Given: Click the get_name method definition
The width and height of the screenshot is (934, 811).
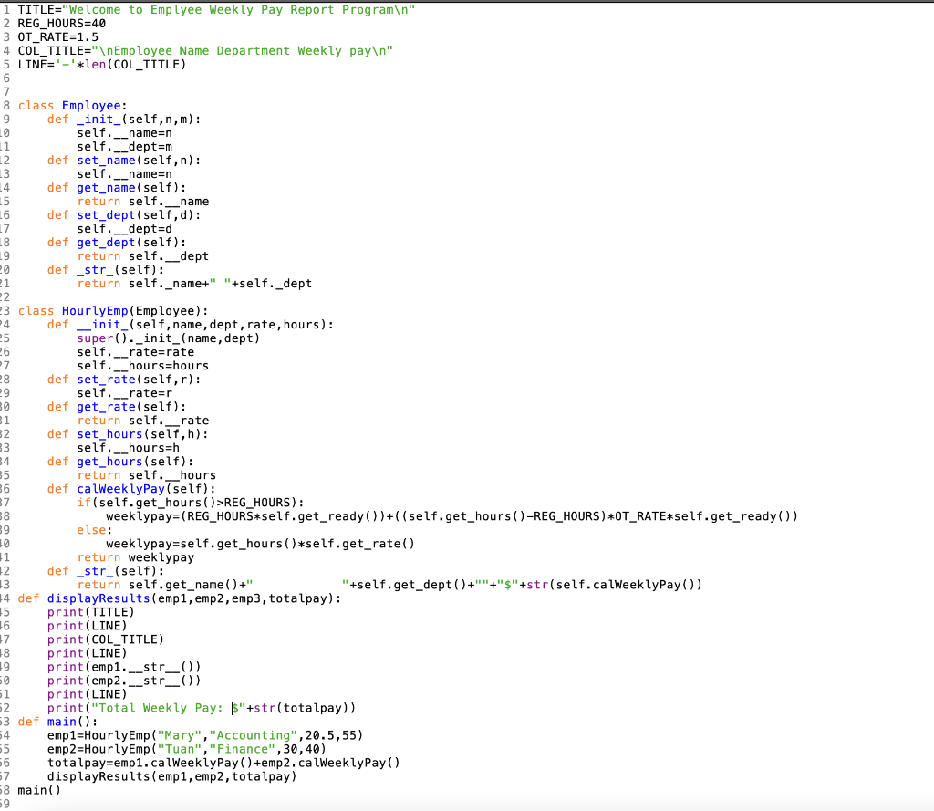Looking at the screenshot, I should [x=108, y=187].
